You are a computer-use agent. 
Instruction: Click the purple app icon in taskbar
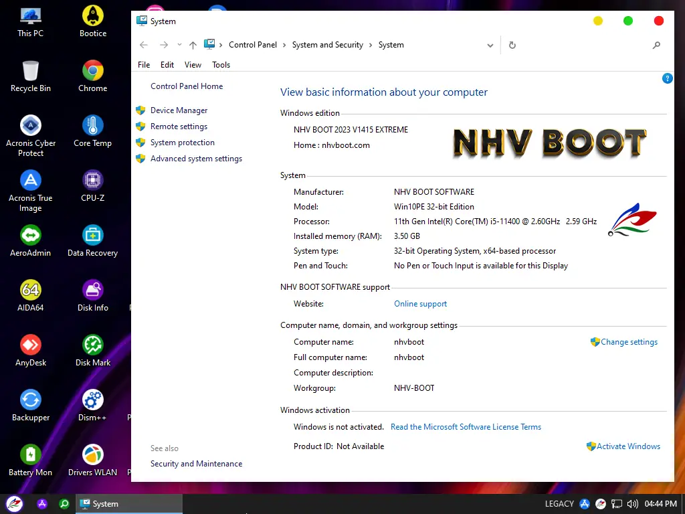tap(42, 504)
